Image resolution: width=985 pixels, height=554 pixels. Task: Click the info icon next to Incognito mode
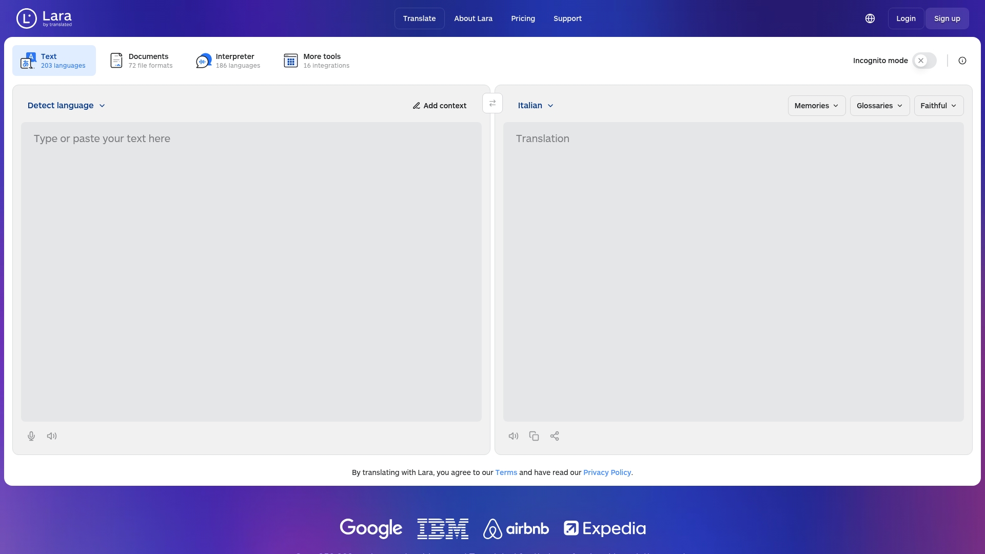click(x=962, y=61)
